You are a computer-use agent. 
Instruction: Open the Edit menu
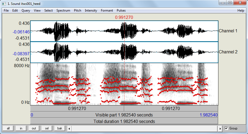coord(15,11)
